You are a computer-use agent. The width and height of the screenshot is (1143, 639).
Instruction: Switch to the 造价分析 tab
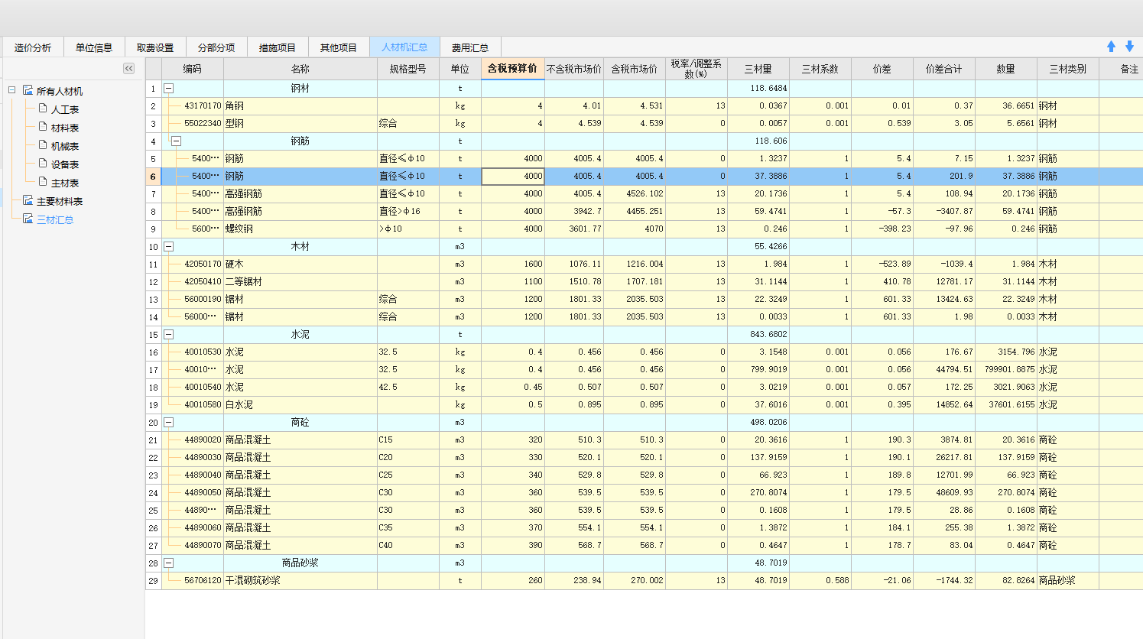pos(33,47)
